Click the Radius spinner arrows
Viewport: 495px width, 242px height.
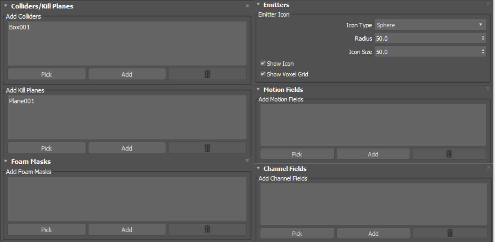point(483,38)
